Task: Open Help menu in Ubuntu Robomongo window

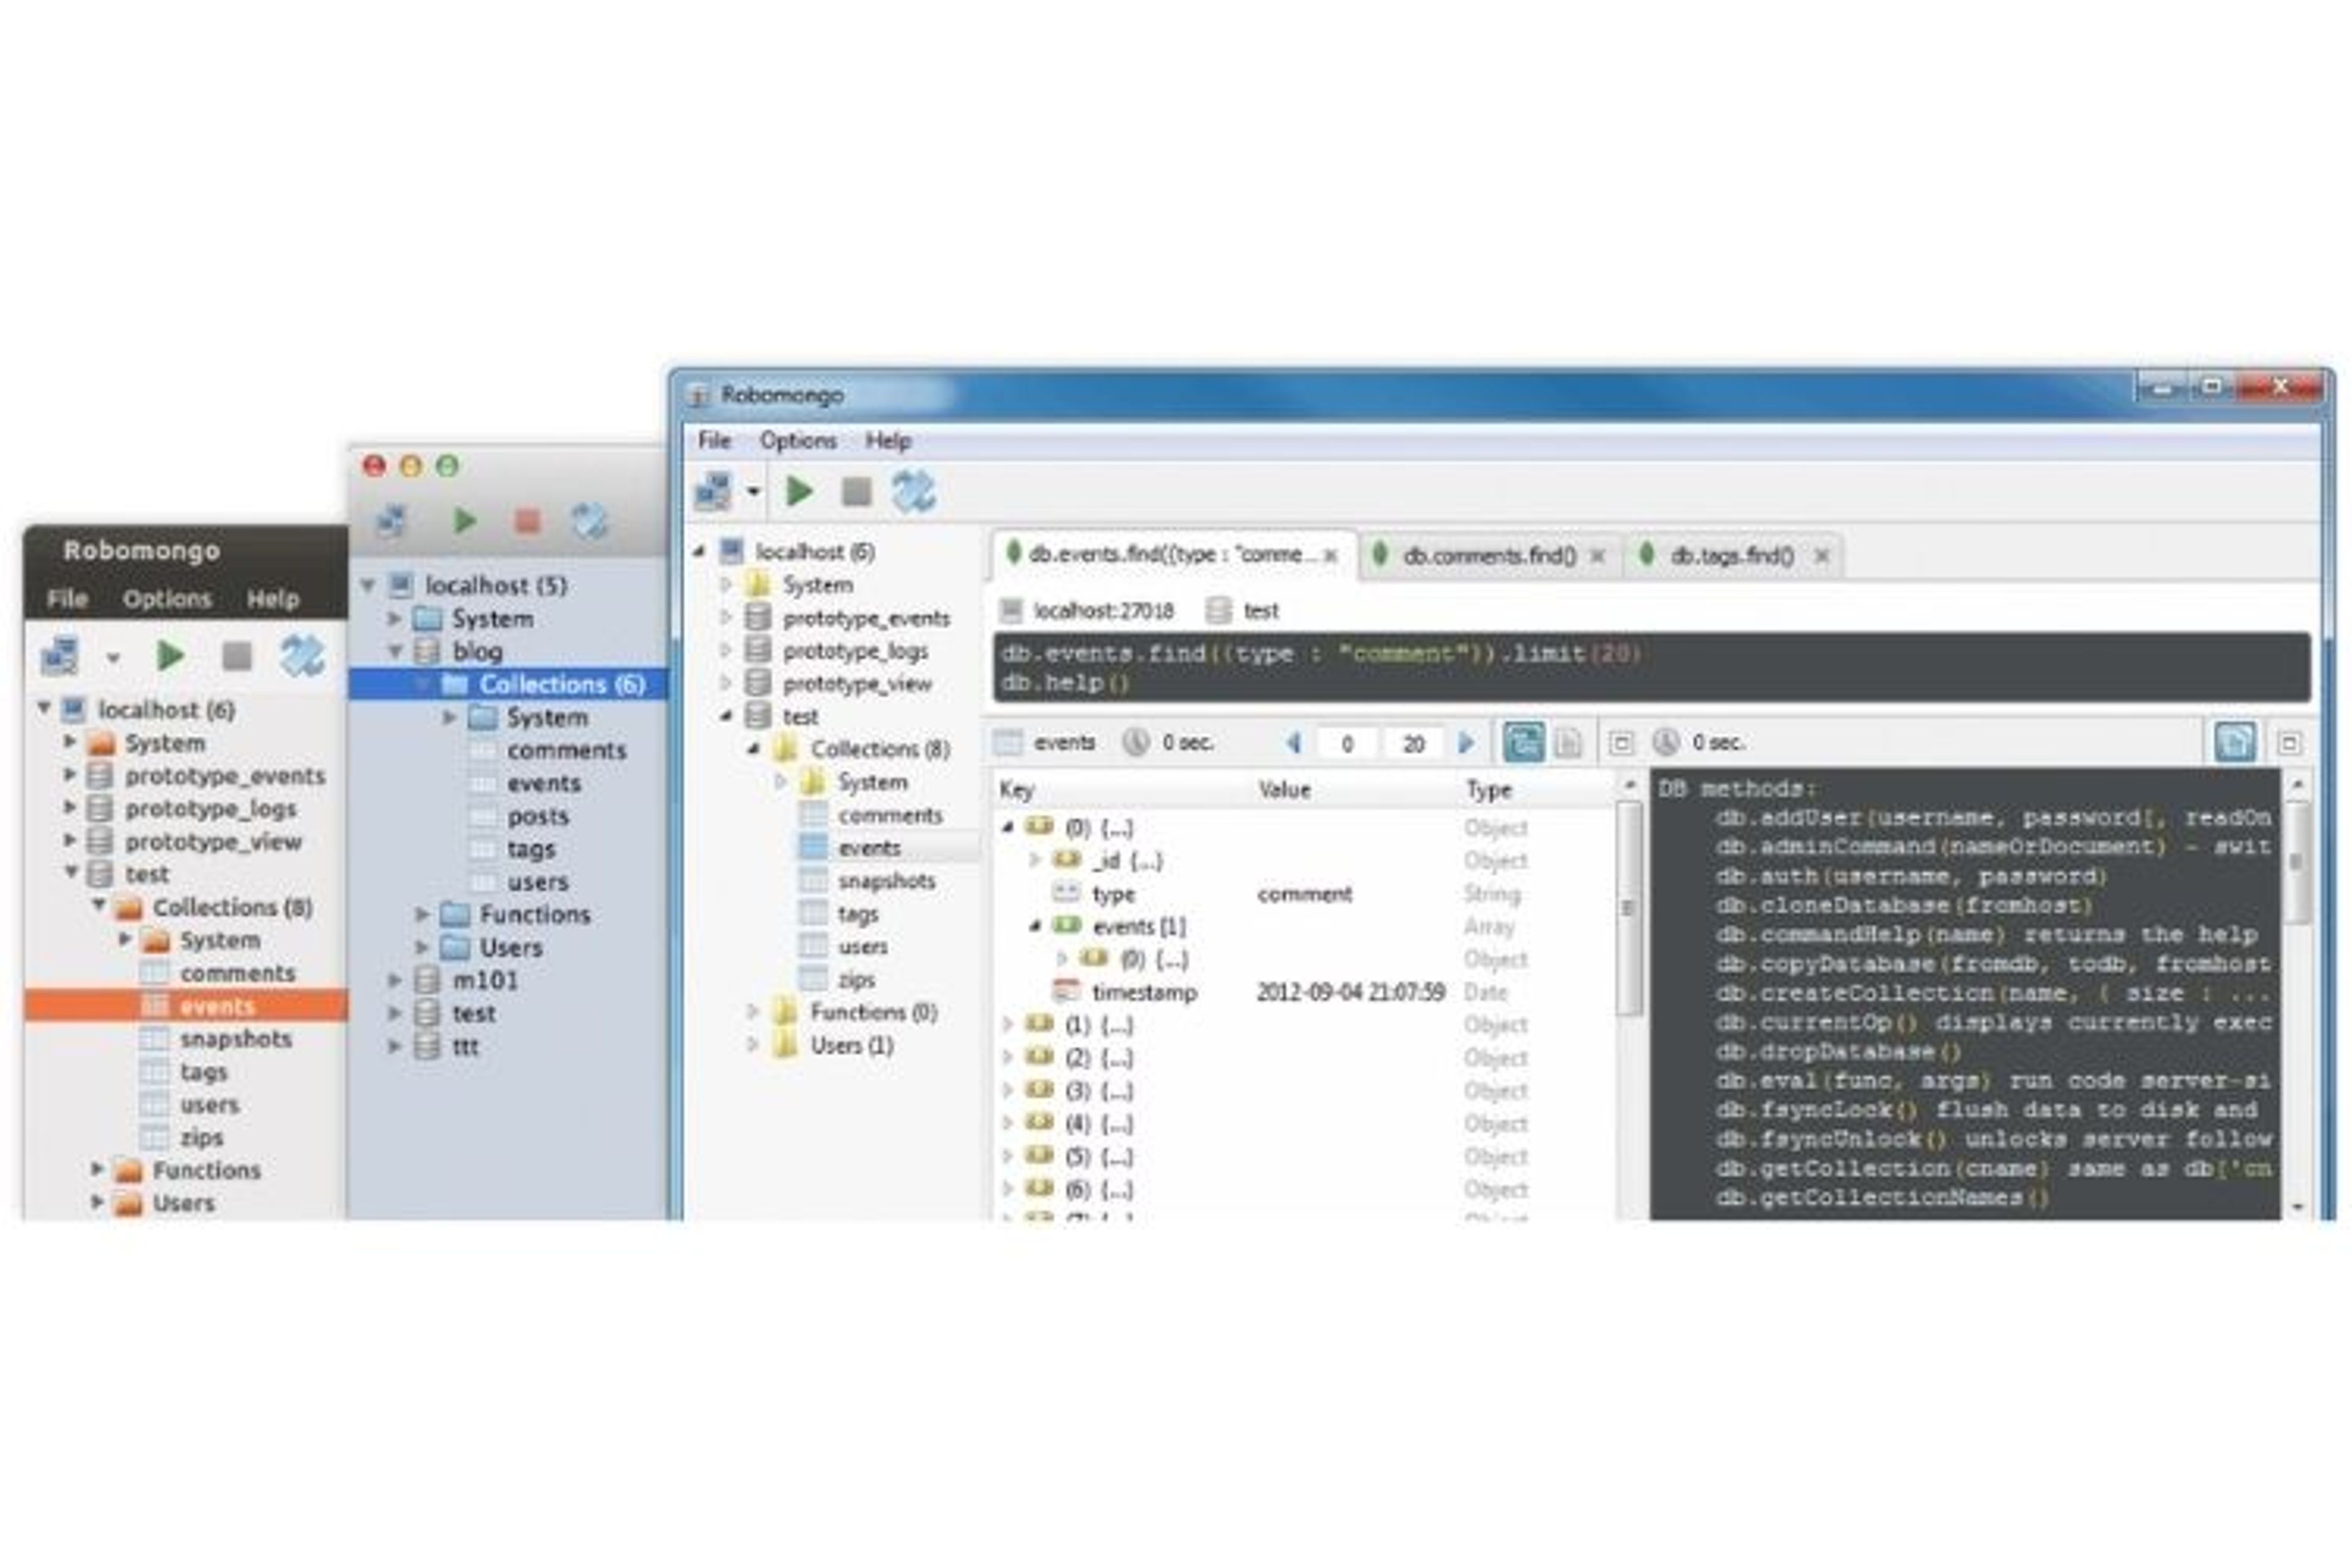Action: pyautogui.click(x=273, y=598)
